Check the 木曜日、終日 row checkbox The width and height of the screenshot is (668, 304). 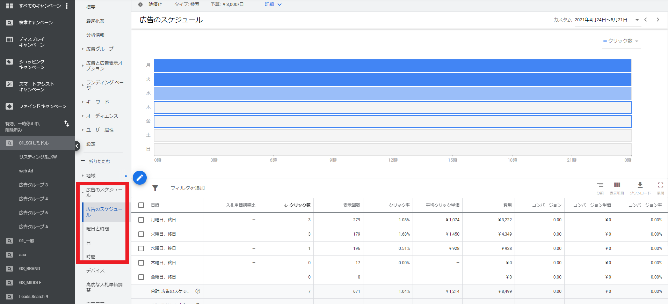click(141, 263)
